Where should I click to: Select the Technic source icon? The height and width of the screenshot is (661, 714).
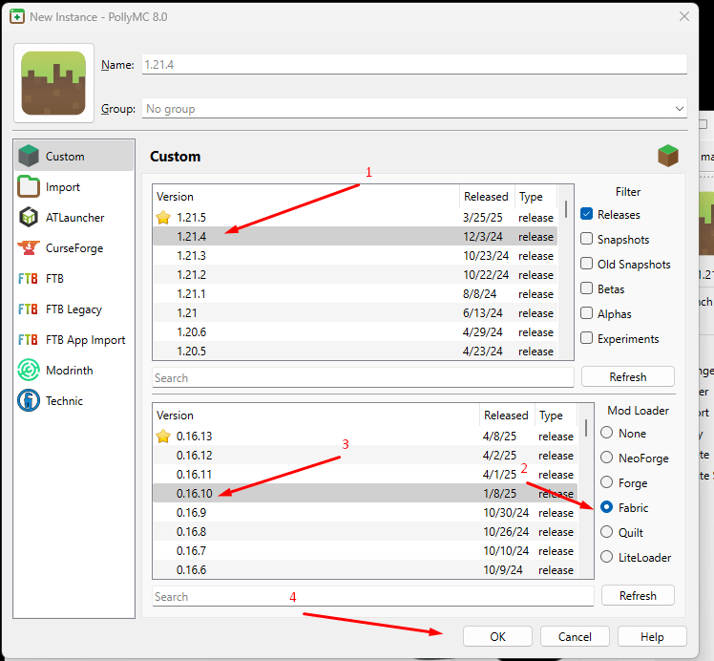(29, 401)
